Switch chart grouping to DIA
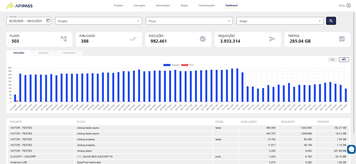The image size is (356, 164). tap(332, 60)
